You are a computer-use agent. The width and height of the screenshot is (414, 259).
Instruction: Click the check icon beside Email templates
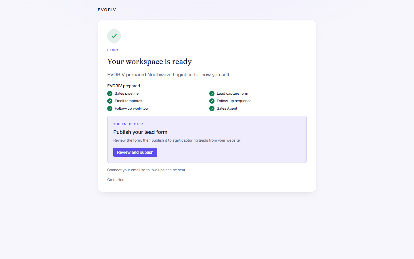[110, 101]
